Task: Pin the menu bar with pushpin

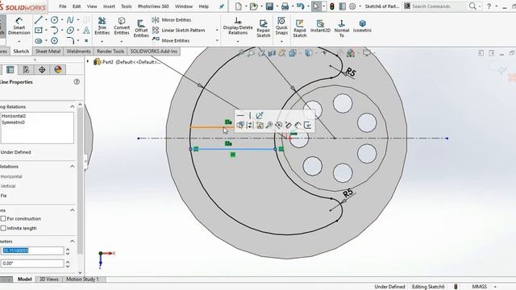Action: [222, 6]
